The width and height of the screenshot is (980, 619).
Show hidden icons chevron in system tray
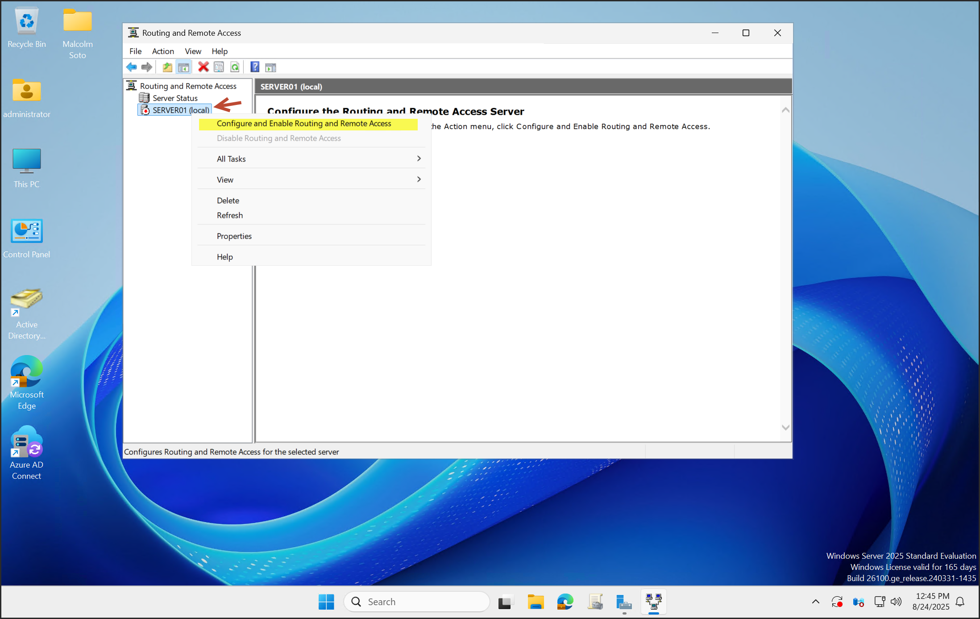click(815, 602)
